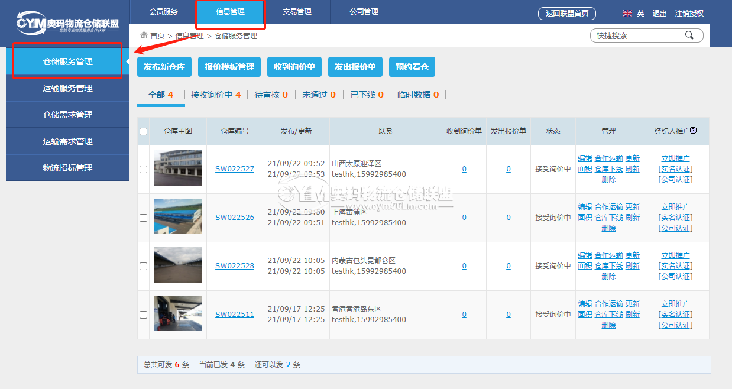Open warehouse link SW022528
The height and width of the screenshot is (389, 732).
coord(235,266)
